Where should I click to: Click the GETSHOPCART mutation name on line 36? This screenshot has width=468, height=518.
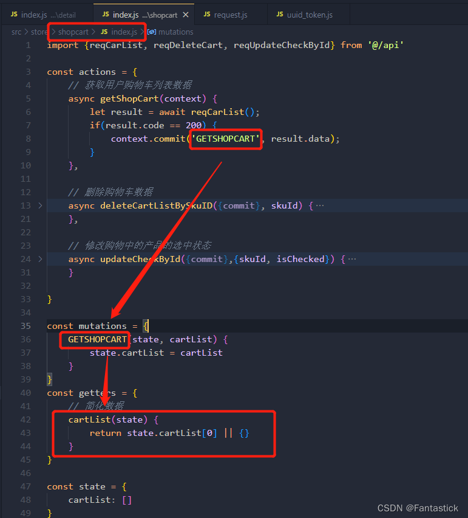pyautogui.click(x=97, y=339)
